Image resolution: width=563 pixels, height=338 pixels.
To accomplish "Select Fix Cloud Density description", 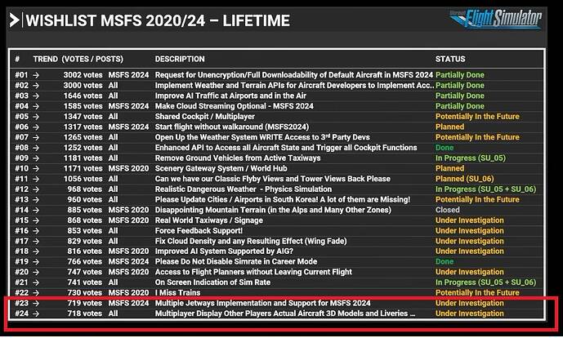I will 251,242.
